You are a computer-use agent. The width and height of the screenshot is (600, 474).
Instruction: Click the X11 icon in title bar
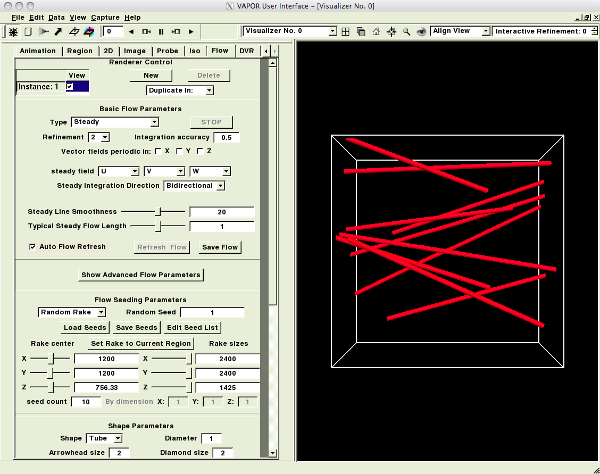[x=230, y=6]
